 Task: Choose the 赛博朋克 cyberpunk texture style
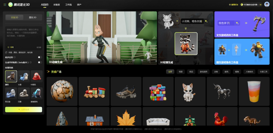pos(37,93)
